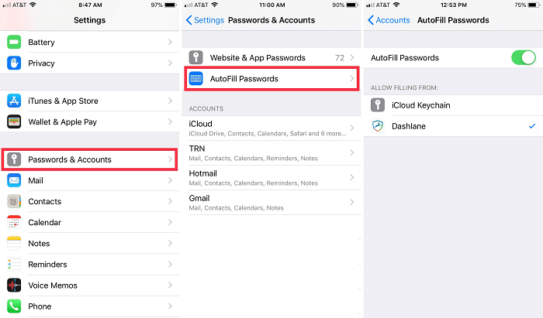The image size is (543, 318).
Task: Open the Hotmail account entry
Action: [x=268, y=178]
